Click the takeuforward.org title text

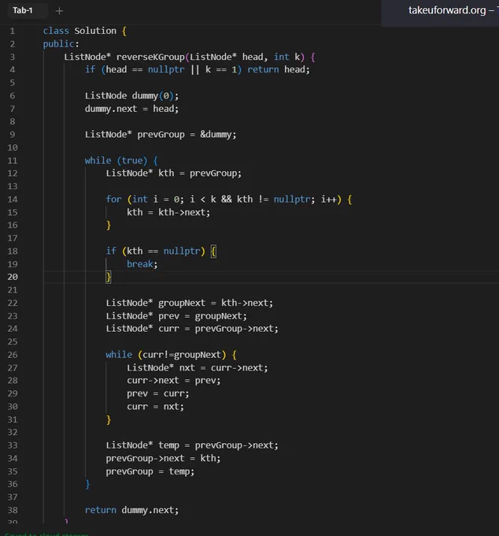[447, 10]
